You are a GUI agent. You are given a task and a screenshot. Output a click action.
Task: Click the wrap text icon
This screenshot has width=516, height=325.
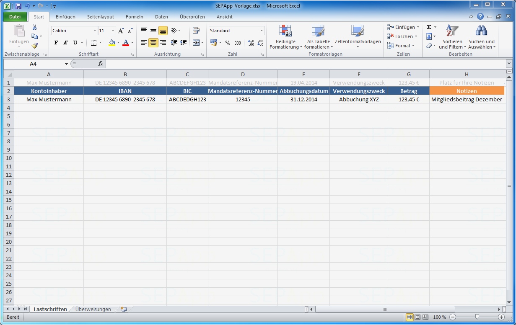pos(196,31)
